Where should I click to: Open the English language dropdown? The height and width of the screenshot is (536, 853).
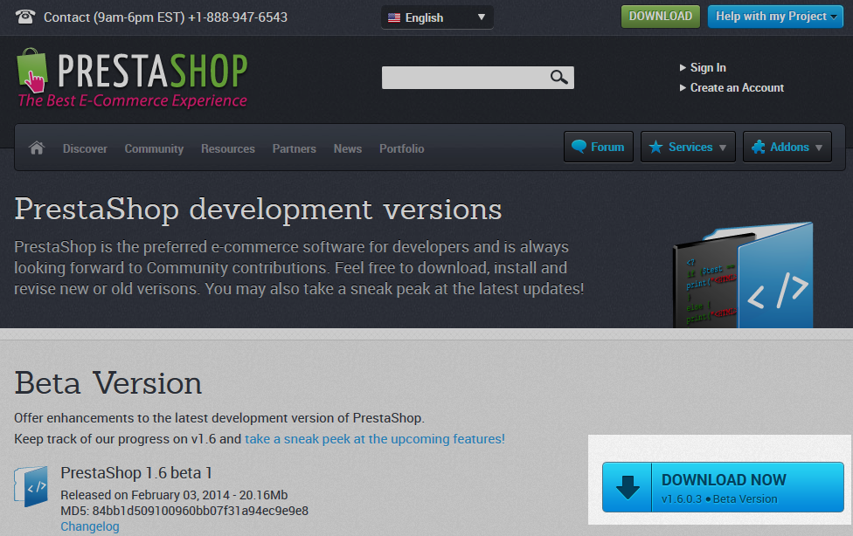click(437, 17)
